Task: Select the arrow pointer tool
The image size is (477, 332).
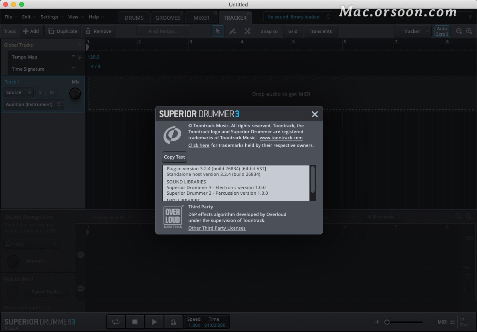Action: (218, 31)
